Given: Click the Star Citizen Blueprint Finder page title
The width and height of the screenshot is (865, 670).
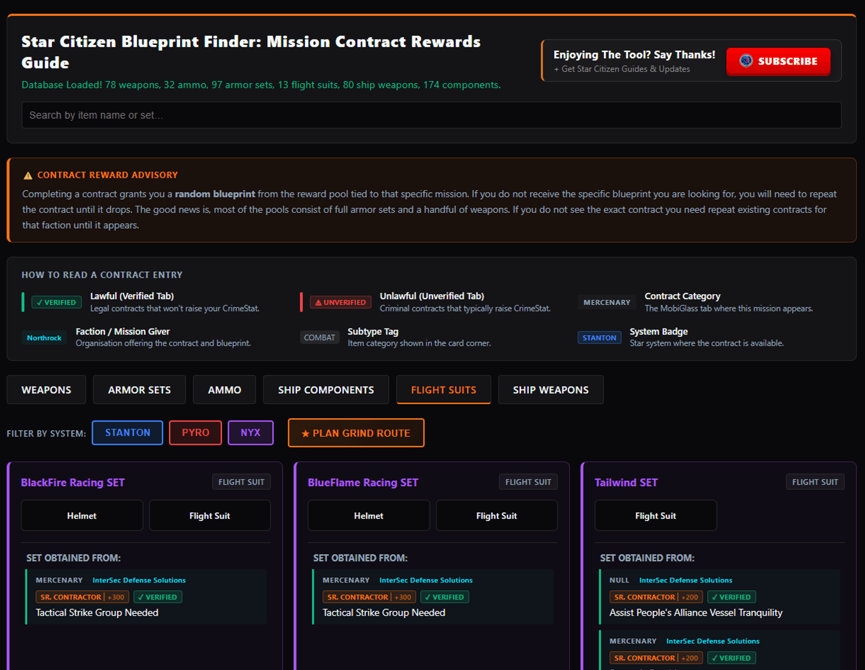Looking at the screenshot, I should point(251,52).
